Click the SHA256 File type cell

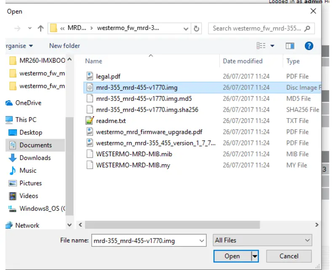303,110
